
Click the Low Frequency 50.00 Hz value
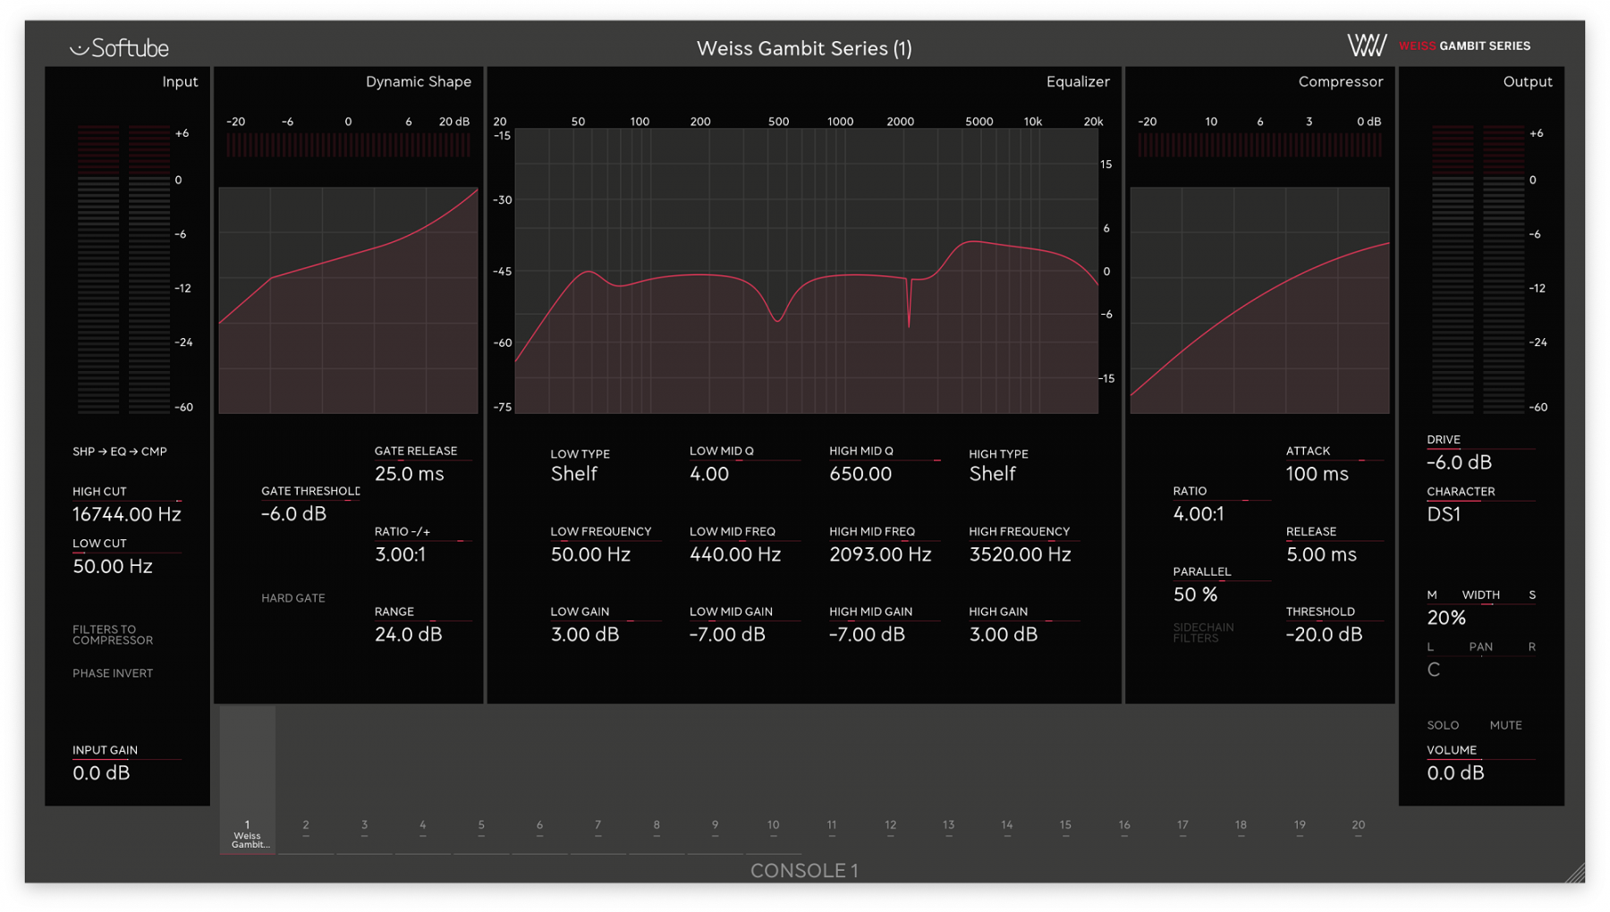pos(590,554)
